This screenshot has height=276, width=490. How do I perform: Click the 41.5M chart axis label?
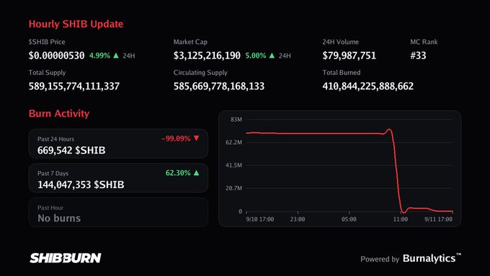click(233, 165)
